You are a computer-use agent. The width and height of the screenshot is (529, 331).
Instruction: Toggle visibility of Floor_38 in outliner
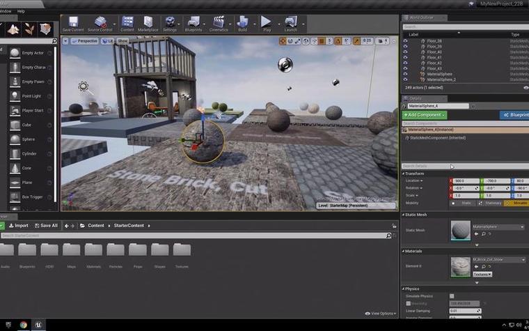point(405,41)
